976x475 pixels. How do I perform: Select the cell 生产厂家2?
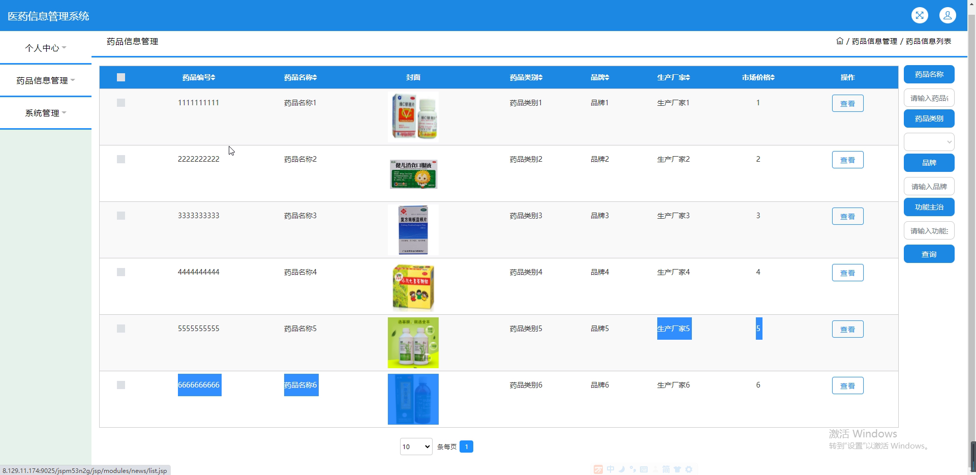click(x=674, y=159)
